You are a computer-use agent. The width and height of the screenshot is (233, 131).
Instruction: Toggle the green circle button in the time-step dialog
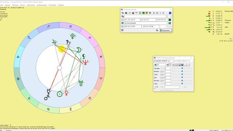click(x=155, y=65)
